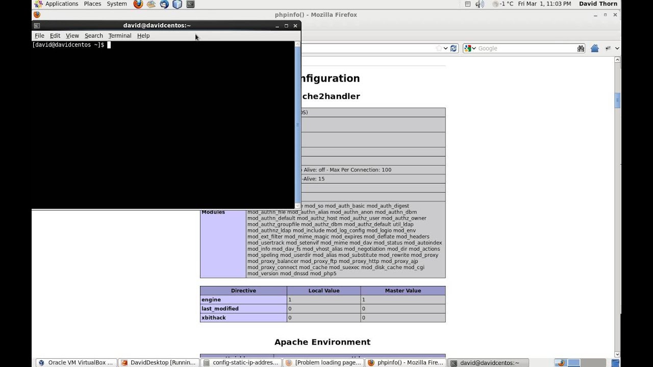Screen dimensions: 653x367
Task: Click Firefox page scroll-down arrow
Action: [617, 354]
